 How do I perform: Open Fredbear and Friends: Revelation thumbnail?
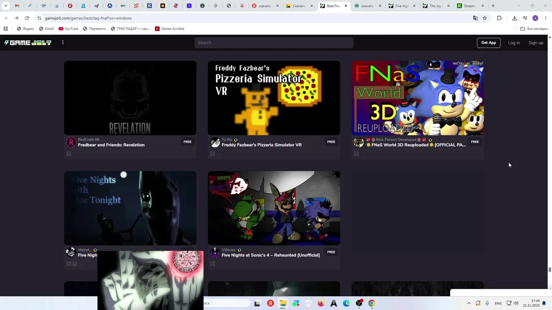[x=130, y=98]
